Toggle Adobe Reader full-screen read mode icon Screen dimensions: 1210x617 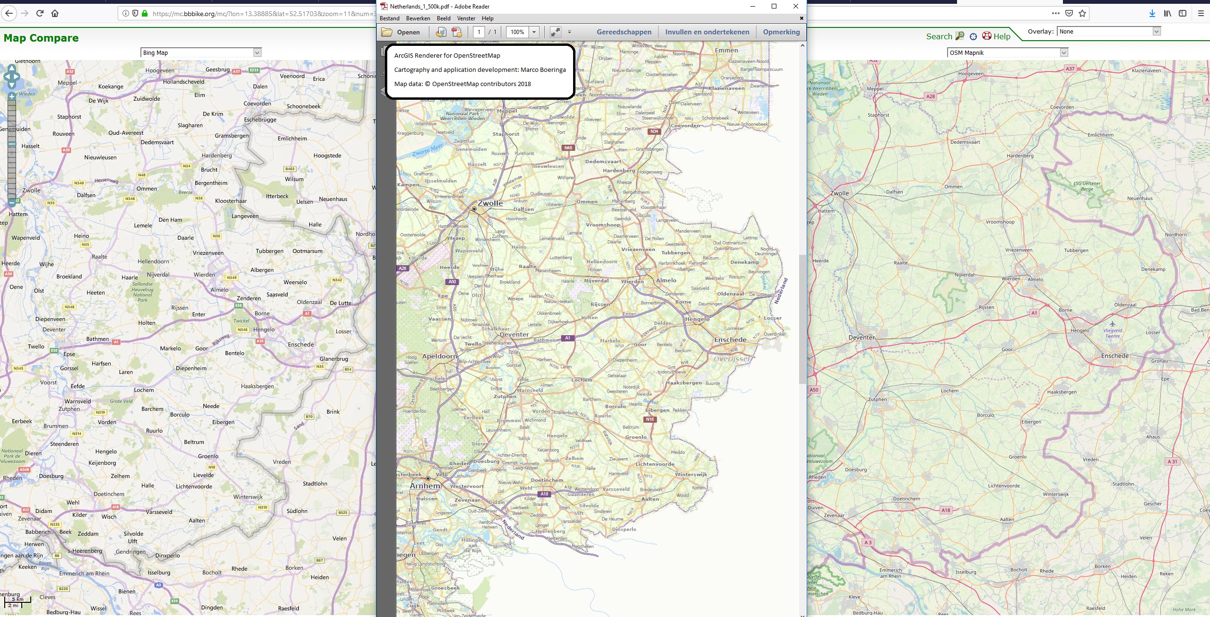coord(556,32)
